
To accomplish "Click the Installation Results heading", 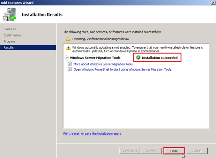I will coord(42,15).
